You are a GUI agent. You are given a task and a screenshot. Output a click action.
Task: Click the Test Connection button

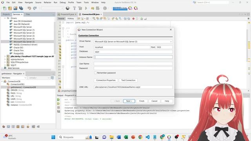pyautogui.click(x=128, y=80)
